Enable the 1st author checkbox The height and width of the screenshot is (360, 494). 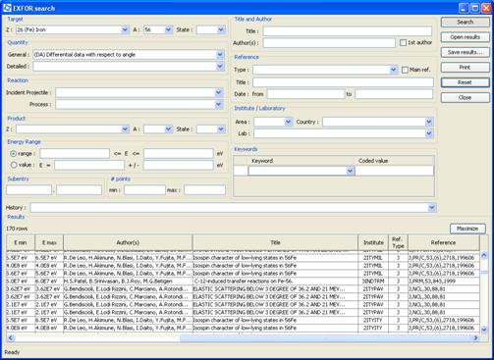(403, 42)
